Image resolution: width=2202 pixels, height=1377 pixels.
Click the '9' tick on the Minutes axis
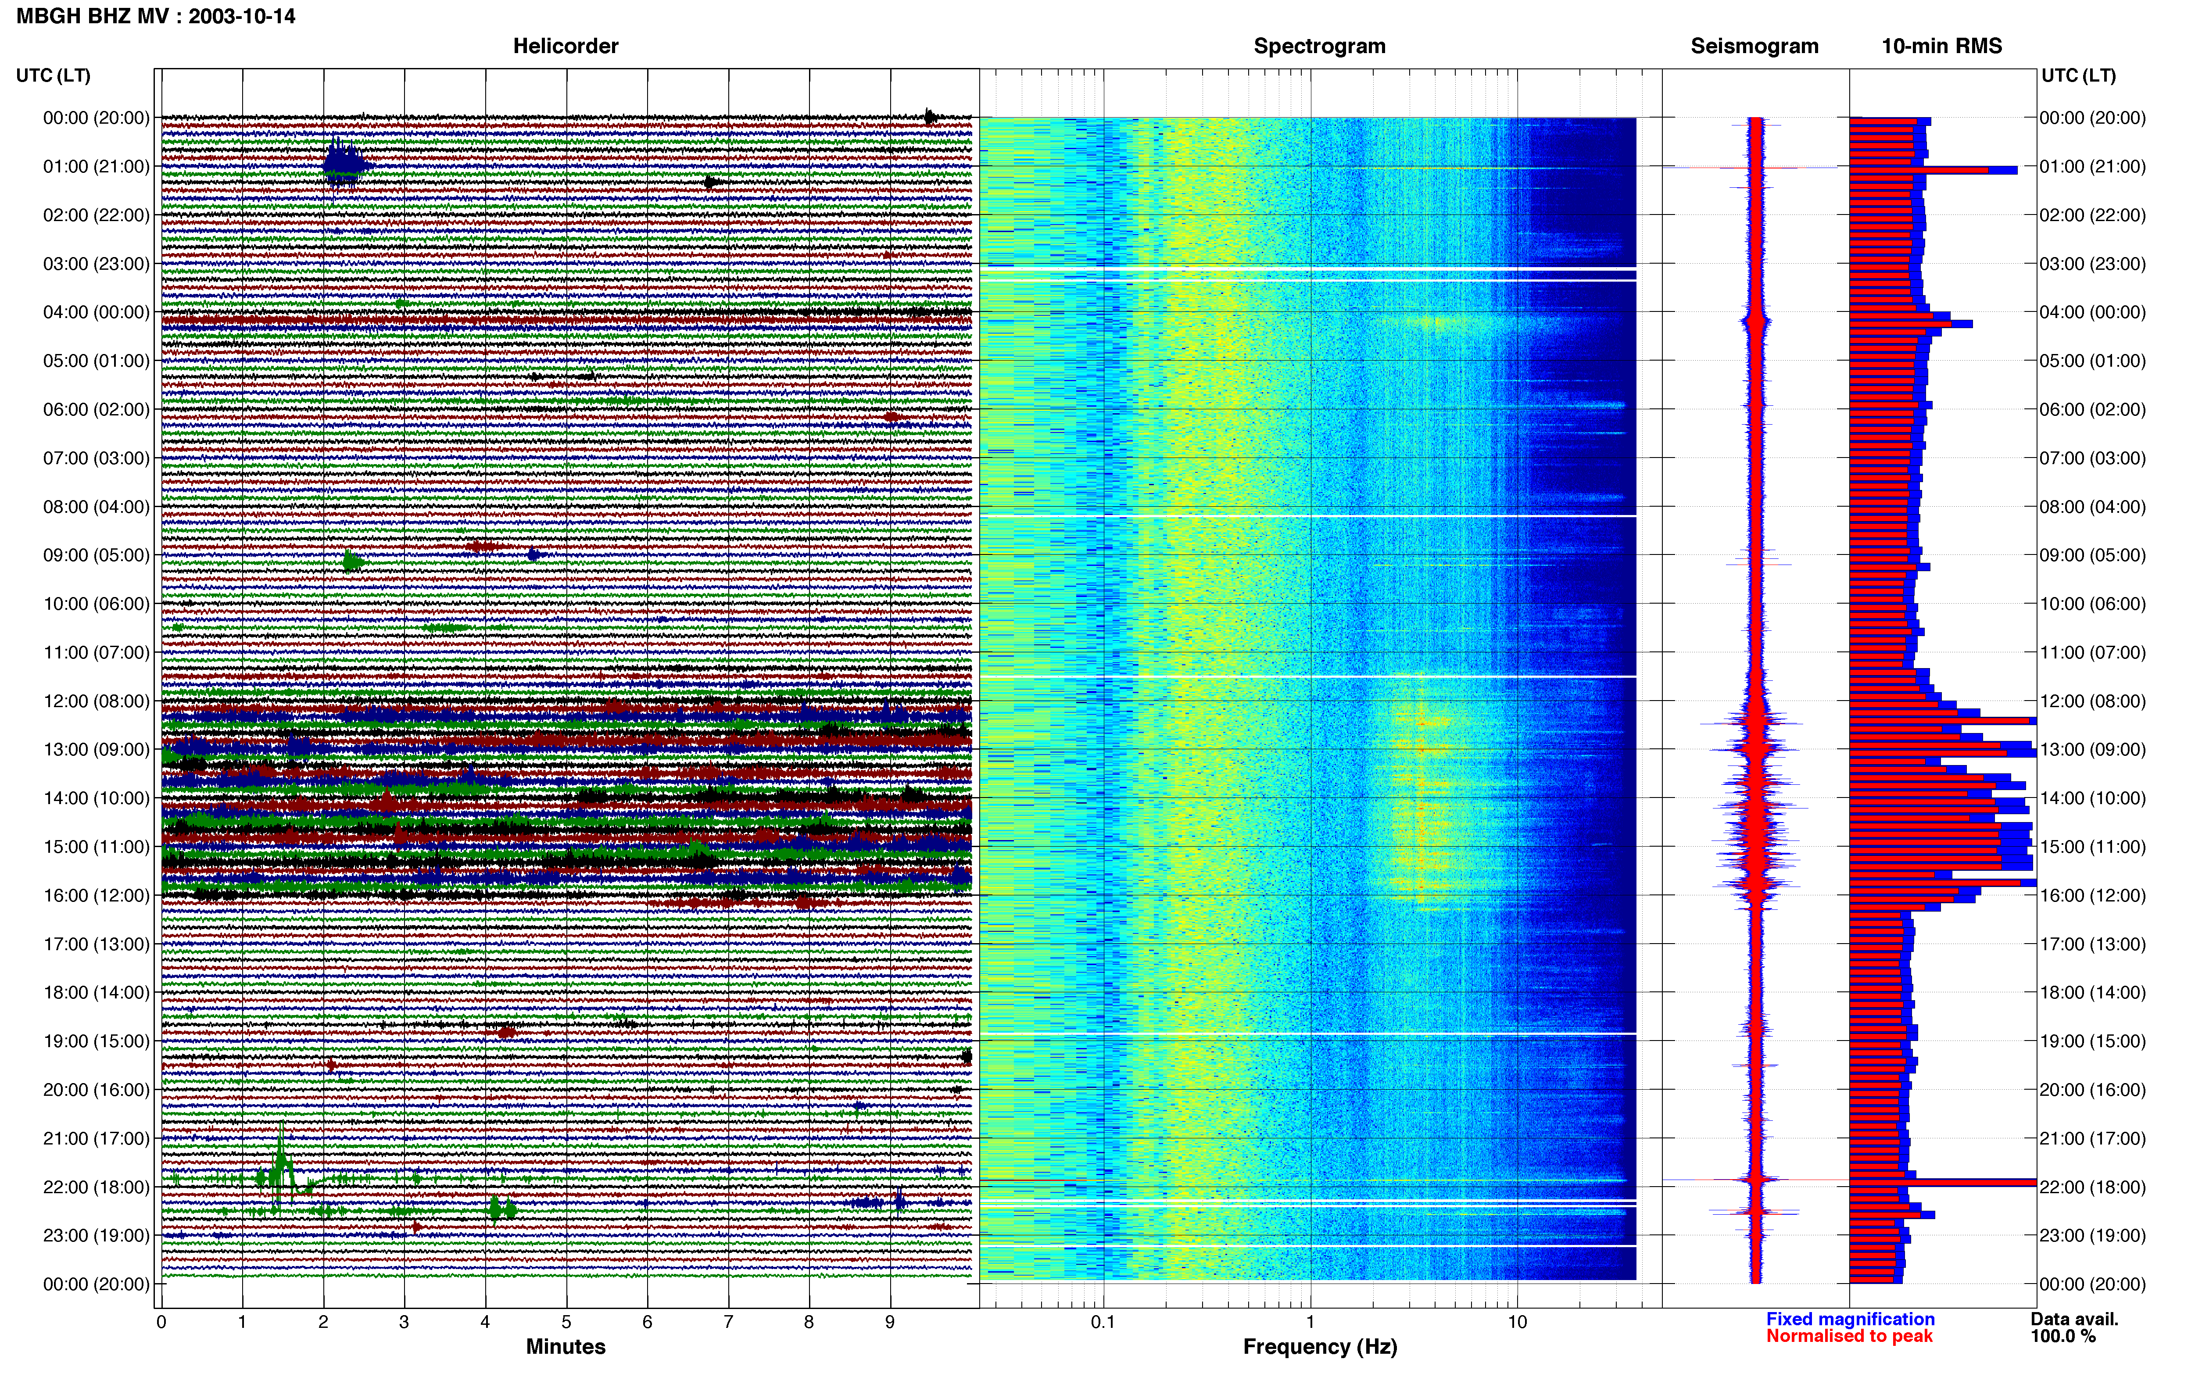click(x=890, y=1322)
